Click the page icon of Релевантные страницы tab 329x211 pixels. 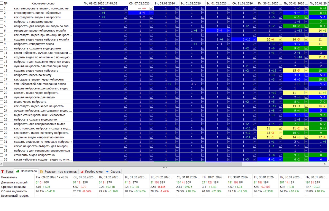coord(42,172)
